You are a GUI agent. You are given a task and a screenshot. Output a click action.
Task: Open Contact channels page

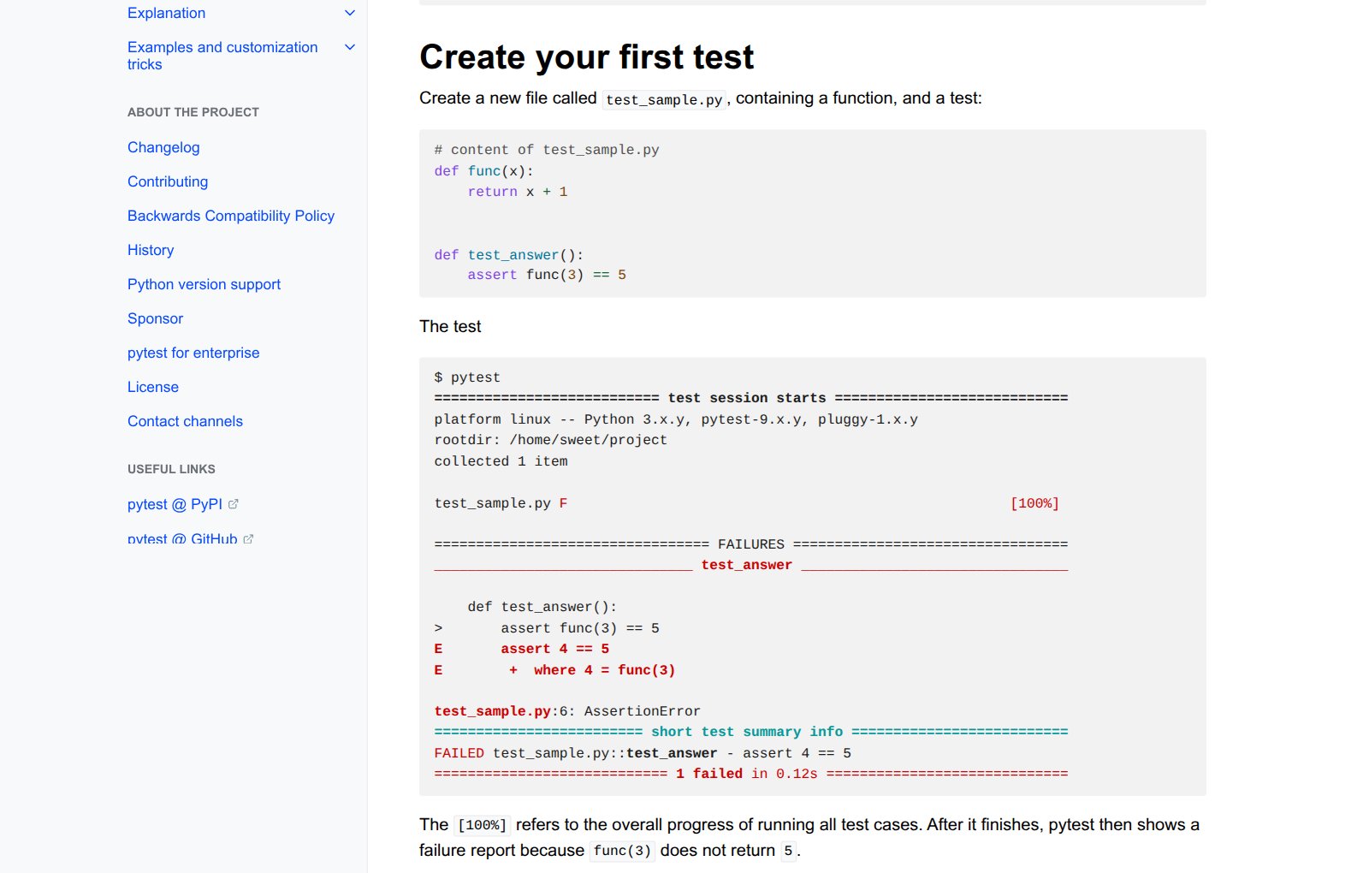(x=185, y=421)
